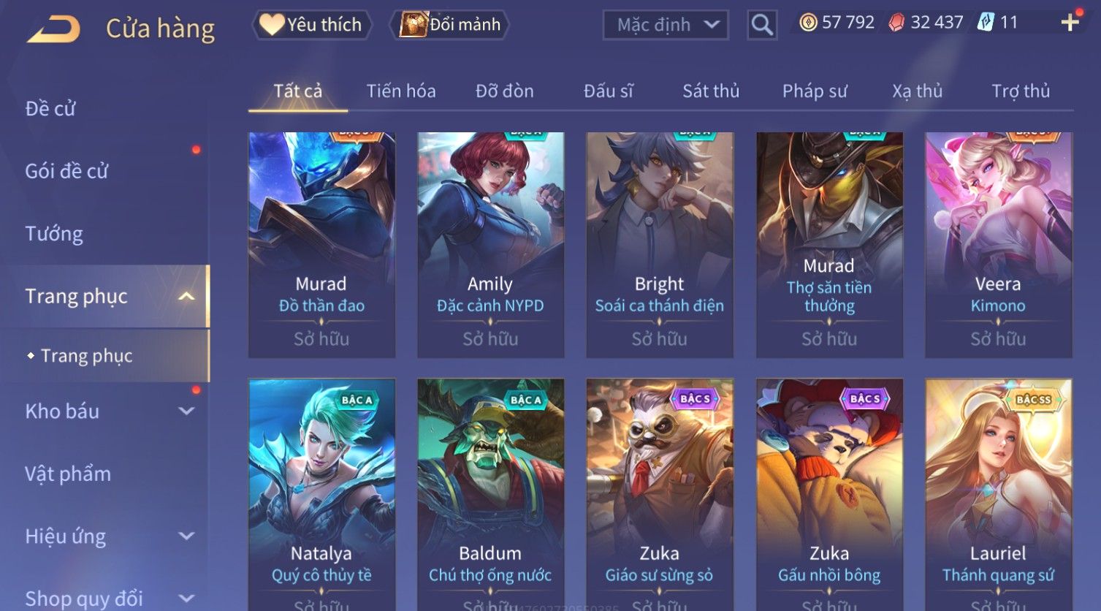Open Yêu thích heart favorites
Image resolution: width=1101 pixels, height=611 pixels.
[x=311, y=25]
